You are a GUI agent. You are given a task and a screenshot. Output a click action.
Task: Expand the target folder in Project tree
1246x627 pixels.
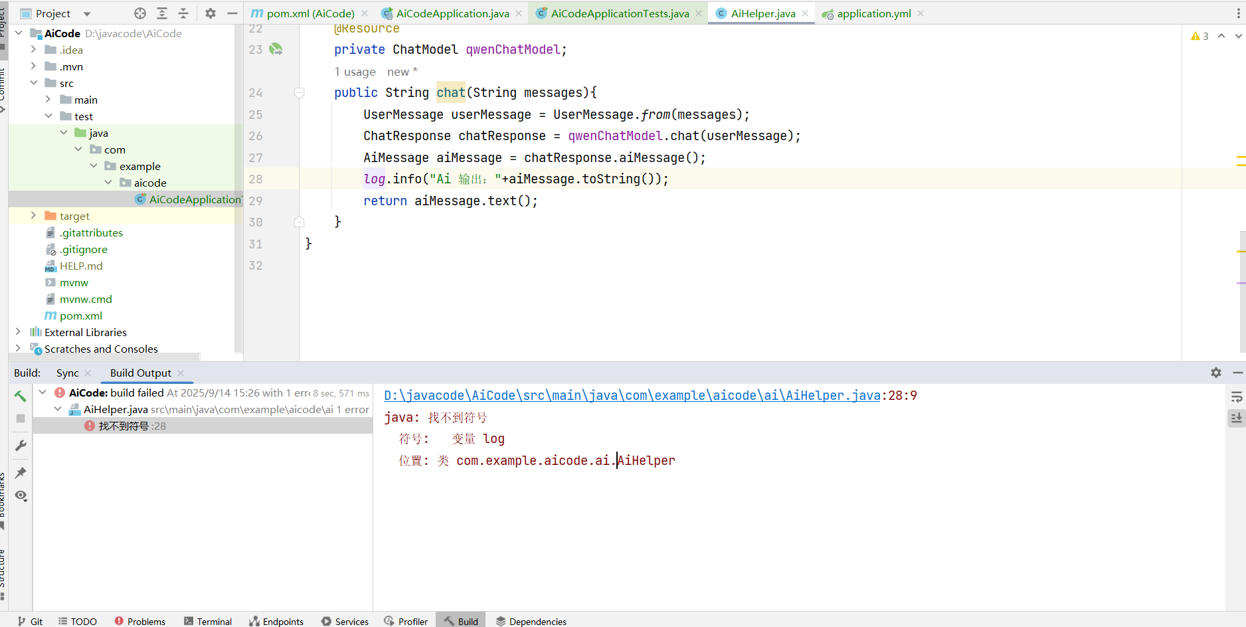pos(33,216)
